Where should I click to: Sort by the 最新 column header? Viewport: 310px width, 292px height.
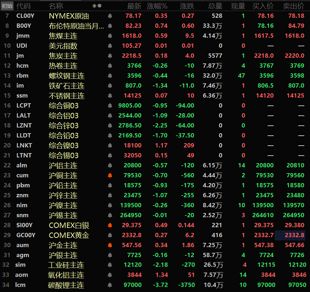click(x=134, y=6)
